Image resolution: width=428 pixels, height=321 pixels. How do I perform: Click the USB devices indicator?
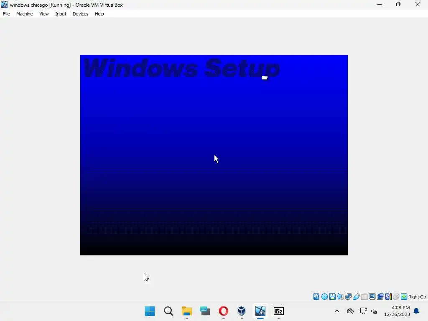pyautogui.click(x=357, y=297)
